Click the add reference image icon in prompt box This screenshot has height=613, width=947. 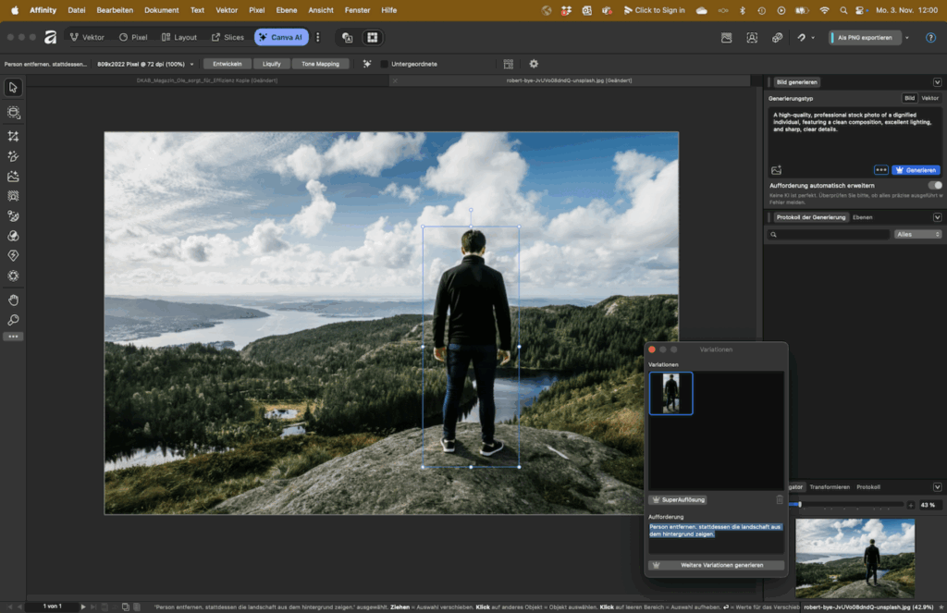point(777,170)
